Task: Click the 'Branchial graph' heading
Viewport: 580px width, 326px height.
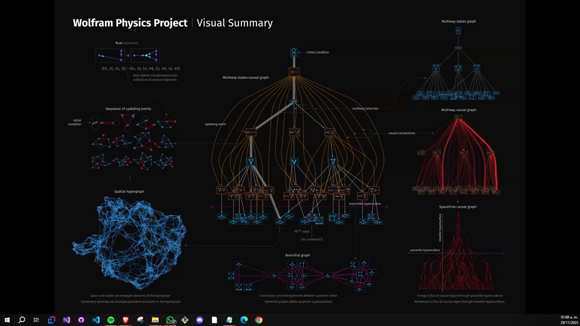Action: click(297, 255)
